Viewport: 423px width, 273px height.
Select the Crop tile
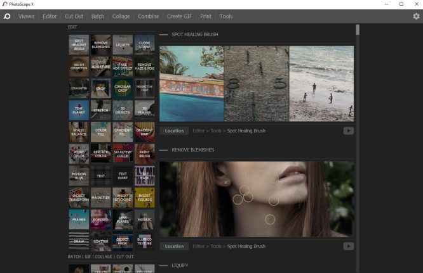tap(100, 88)
